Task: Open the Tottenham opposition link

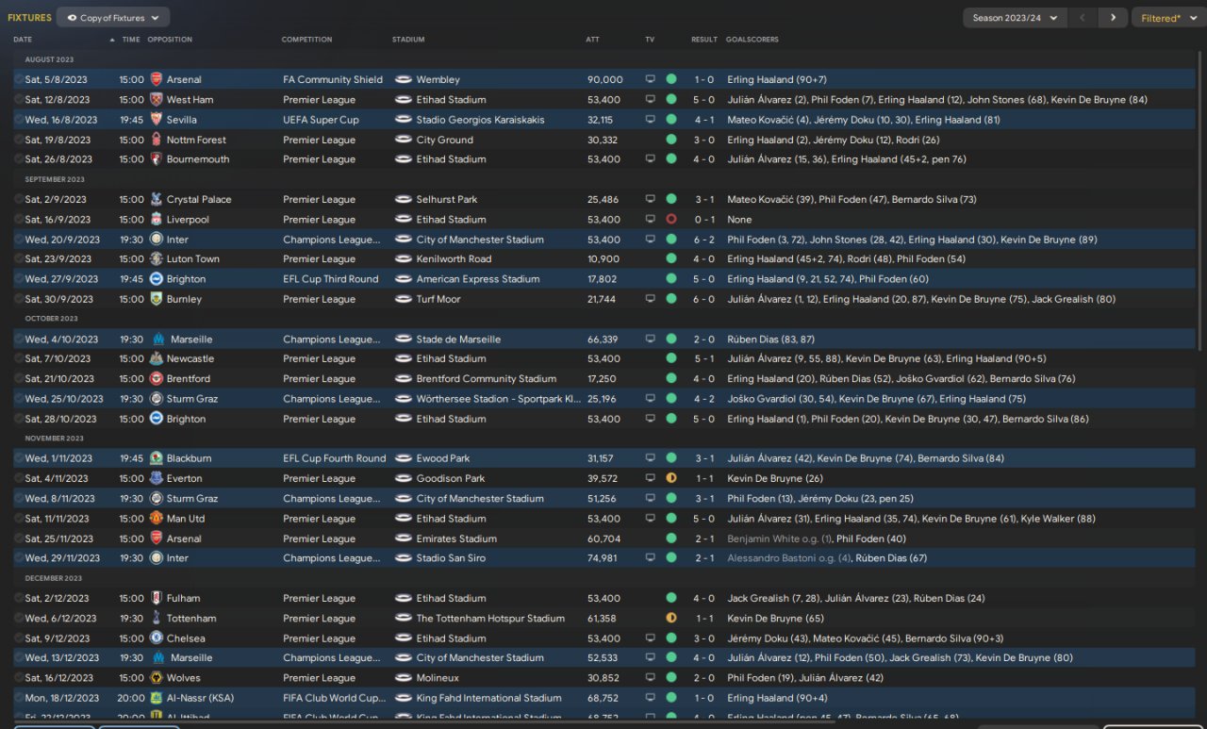Action: 191,619
